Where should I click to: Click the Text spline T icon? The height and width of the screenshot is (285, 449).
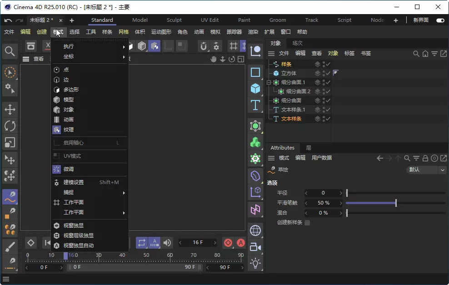(x=255, y=105)
